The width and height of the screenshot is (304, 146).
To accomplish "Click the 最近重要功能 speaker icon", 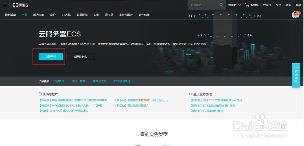I will [191, 94].
